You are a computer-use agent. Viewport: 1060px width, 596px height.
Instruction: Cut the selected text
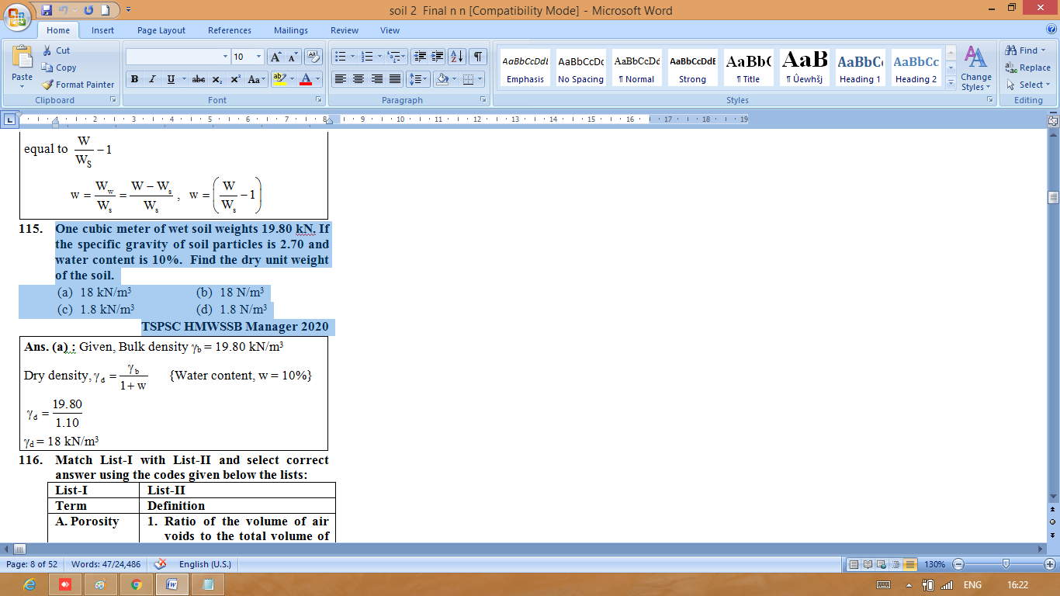coord(56,50)
